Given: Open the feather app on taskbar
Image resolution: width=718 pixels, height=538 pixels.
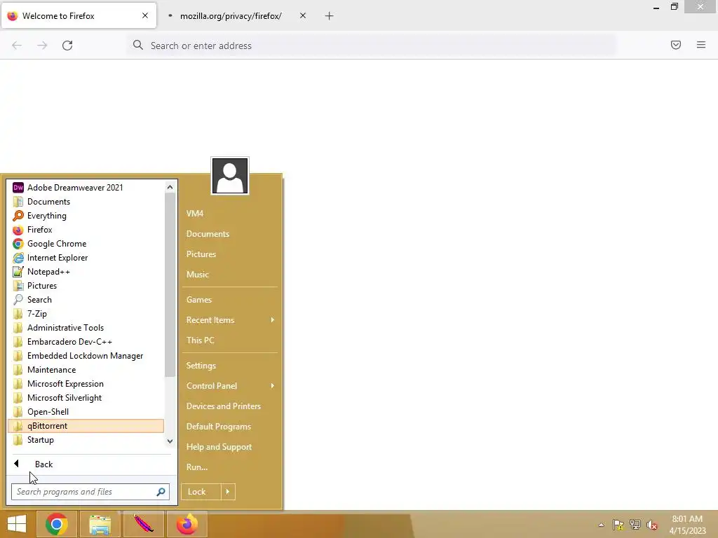Looking at the screenshot, I should coord(143,524).
